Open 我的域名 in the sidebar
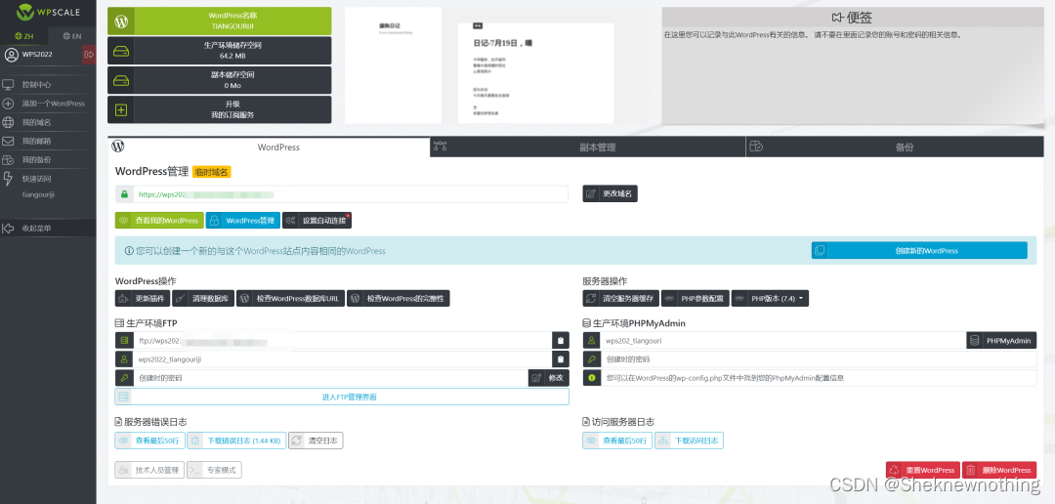The width and height of the screenshot is (1055, 504). click(48, 122)
